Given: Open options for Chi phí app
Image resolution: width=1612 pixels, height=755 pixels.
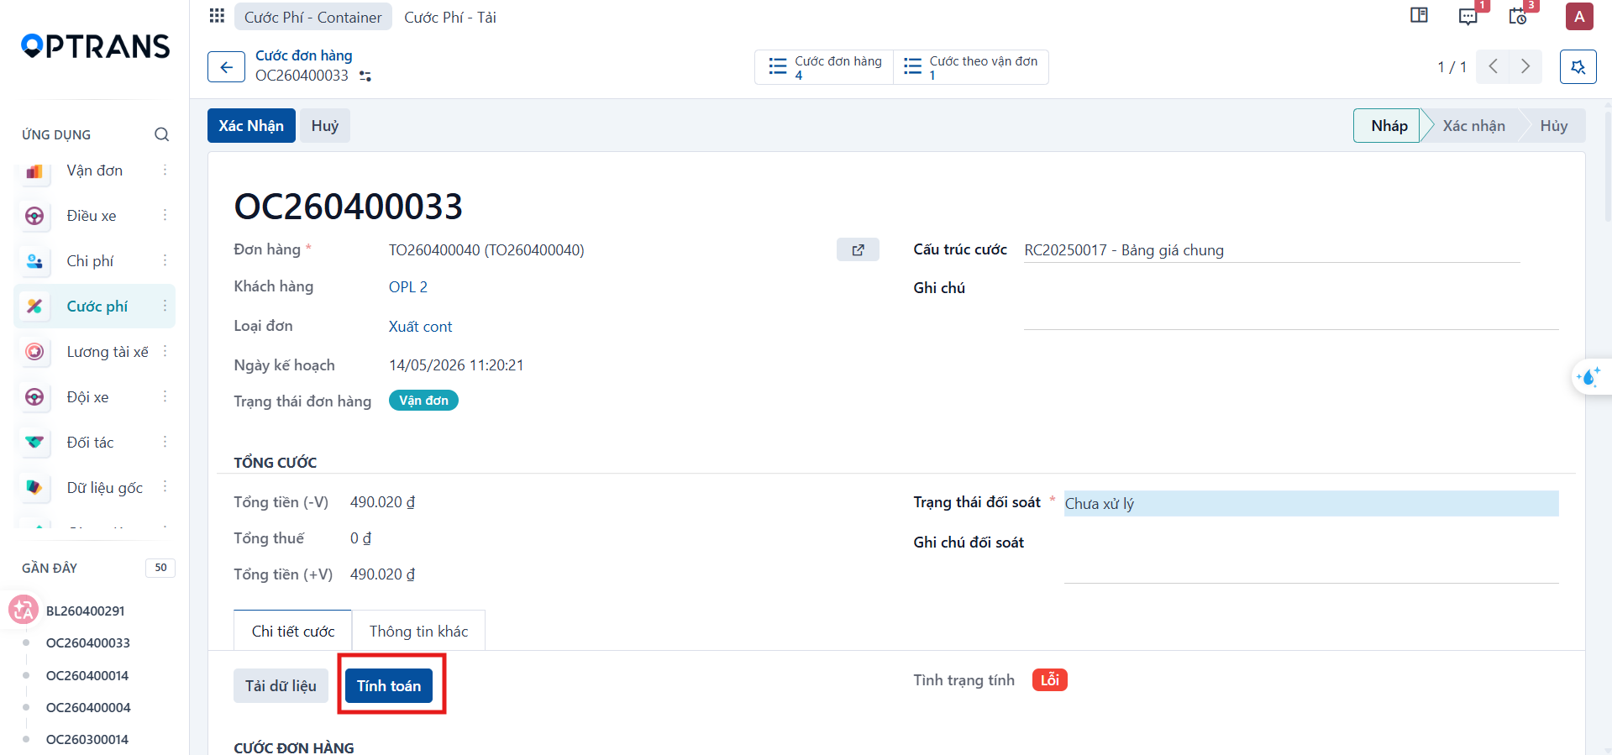Looking at the screenshot, I should coord(165,261).
